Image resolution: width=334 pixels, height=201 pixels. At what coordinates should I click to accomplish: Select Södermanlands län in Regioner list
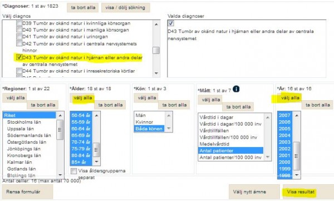(x=30, y=135)
